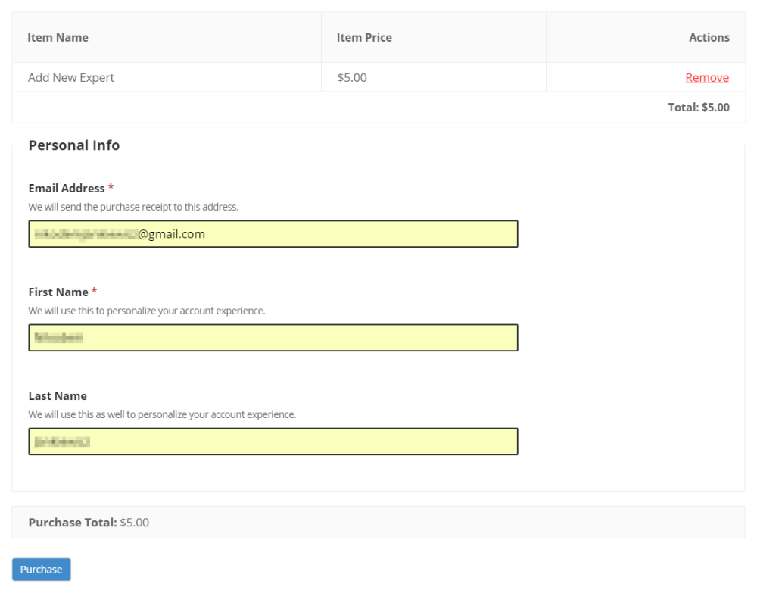
Task: Click the Item Name column header
Action: click(58, 37)
